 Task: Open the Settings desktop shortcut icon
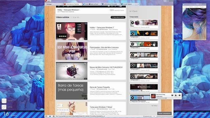pyautogui.click(x=4, y=107)
